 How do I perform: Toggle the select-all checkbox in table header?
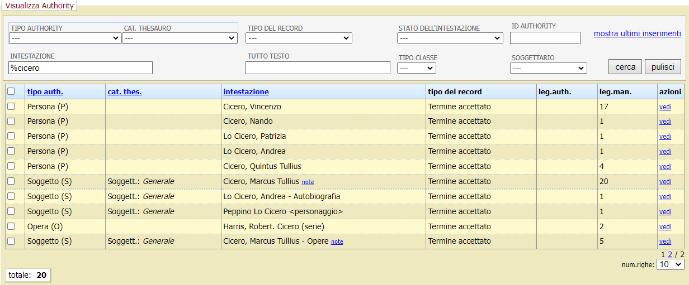(x=11, y=91)
